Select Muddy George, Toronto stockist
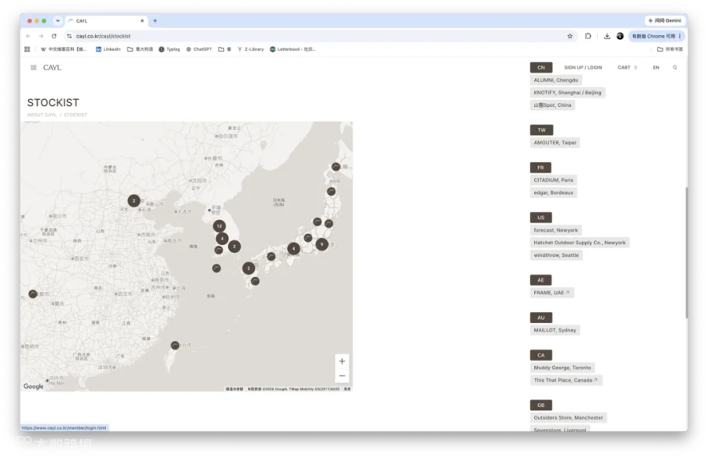708x458 pixels. [x=562, y=368]
